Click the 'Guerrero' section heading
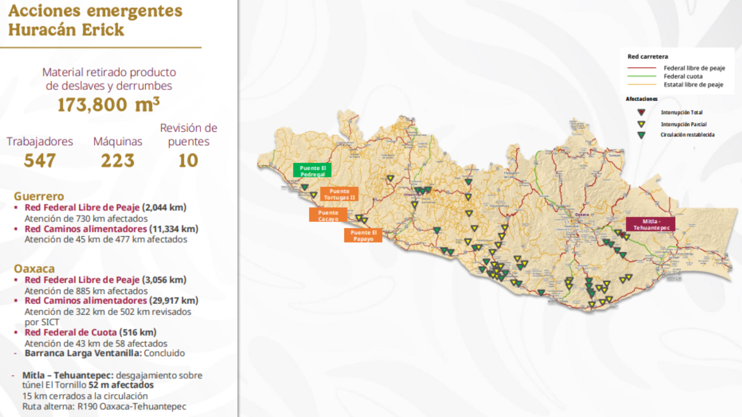The image size is (742, 417). (39, 196)
